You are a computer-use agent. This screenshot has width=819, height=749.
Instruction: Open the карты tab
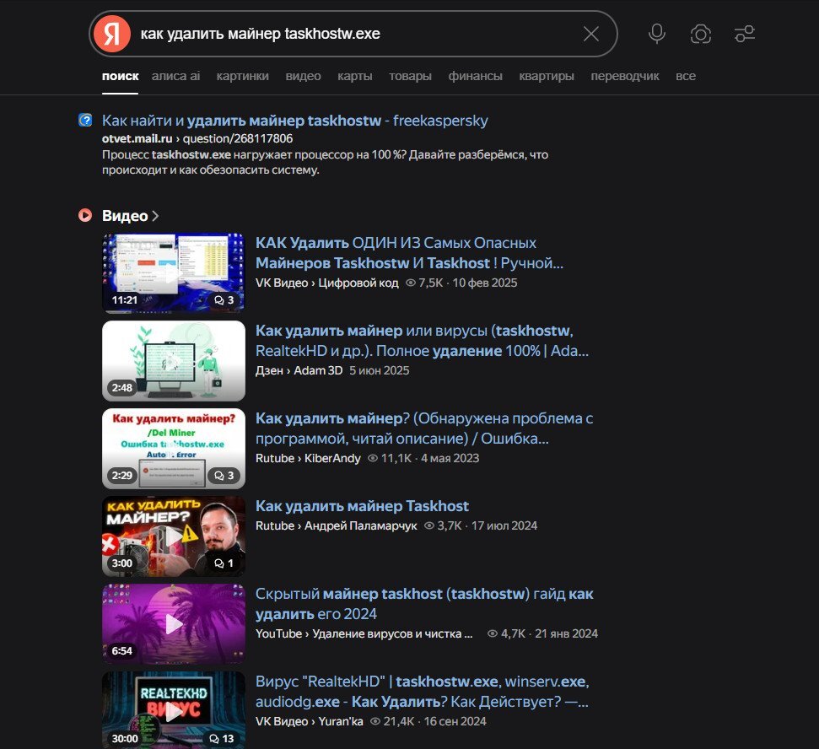click(354, 76)
